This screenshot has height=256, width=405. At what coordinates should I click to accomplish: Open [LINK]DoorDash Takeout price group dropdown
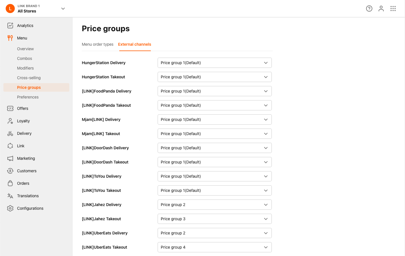(215, 162)
